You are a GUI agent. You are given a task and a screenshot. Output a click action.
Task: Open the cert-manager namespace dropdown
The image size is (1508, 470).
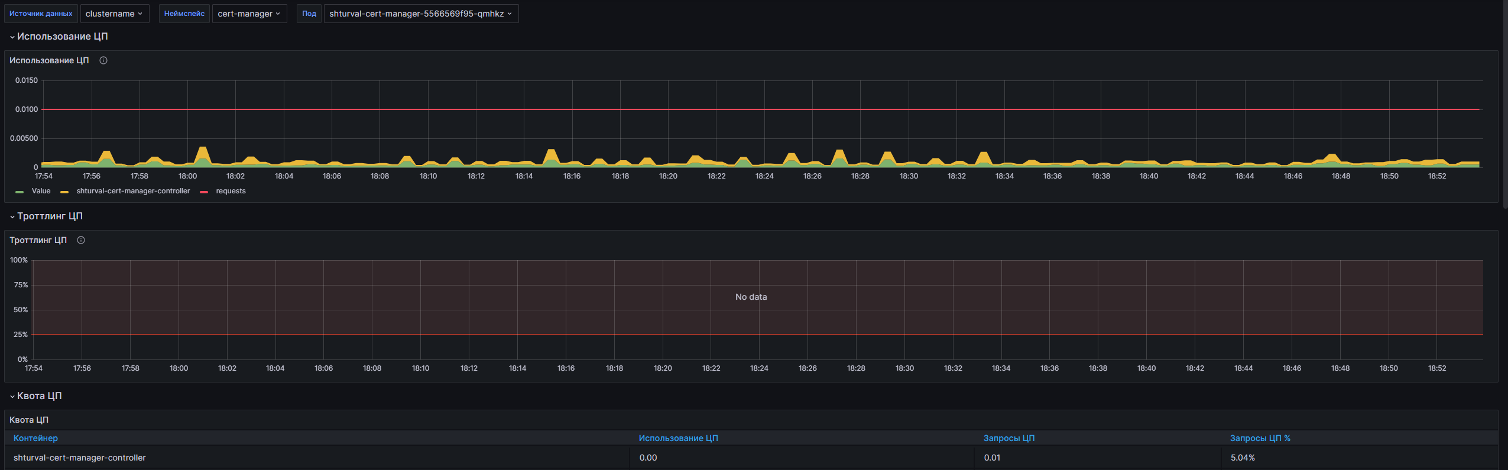tap(248, 14)
